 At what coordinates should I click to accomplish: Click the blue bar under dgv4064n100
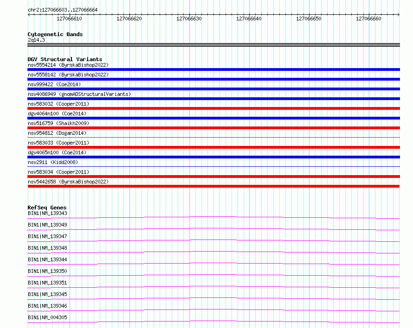coord(213,118)
